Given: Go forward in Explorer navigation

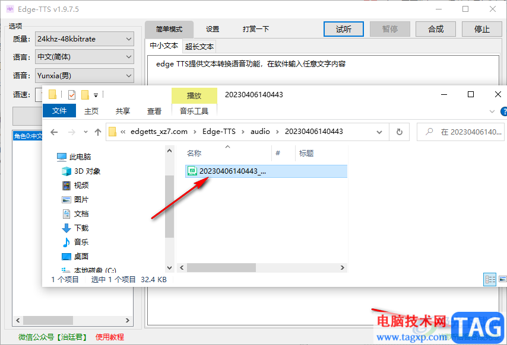Looking at the screenshot, I should coord(72,132).
